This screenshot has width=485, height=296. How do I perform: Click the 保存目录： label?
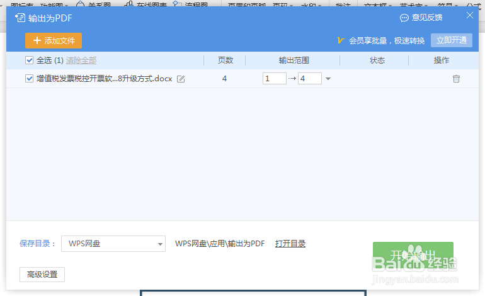pyautogui.click(x=38, y=244)
